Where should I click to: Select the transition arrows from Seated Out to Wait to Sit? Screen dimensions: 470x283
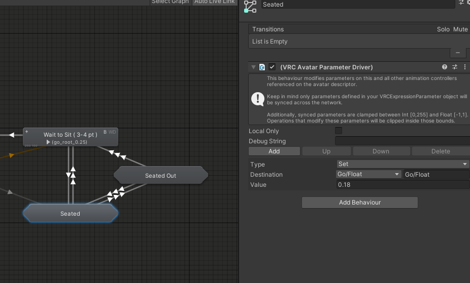(x=118, y=154)
